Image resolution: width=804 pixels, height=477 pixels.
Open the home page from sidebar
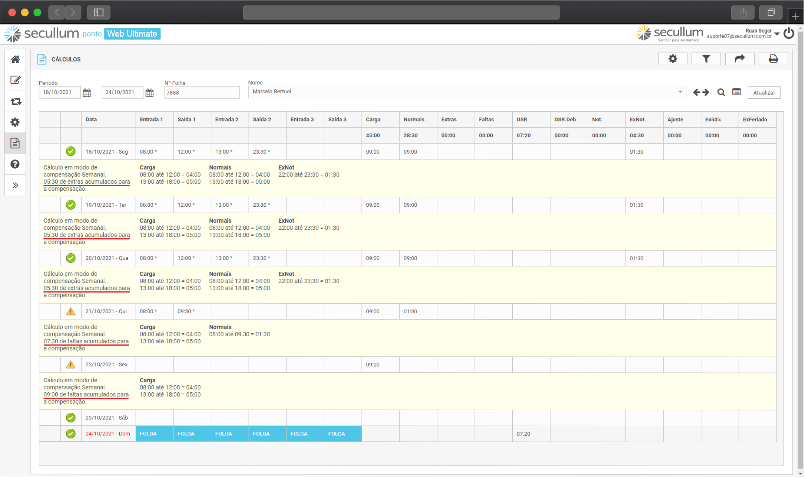(15, 59)
